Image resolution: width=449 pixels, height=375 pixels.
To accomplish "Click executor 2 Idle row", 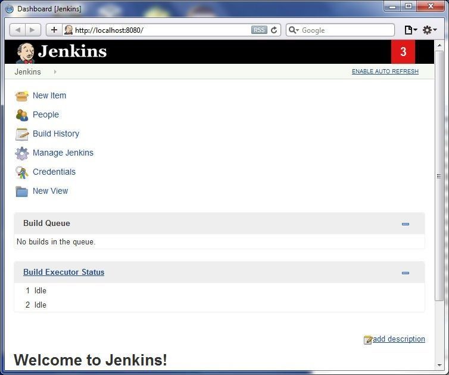I will click(219, 305).
